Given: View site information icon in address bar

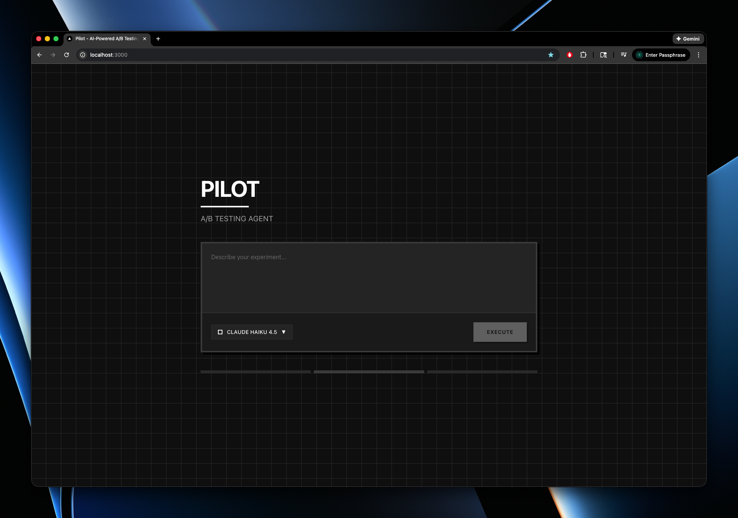Looking at the screenshot, I should pyautogui.click(x=83, y=55).
